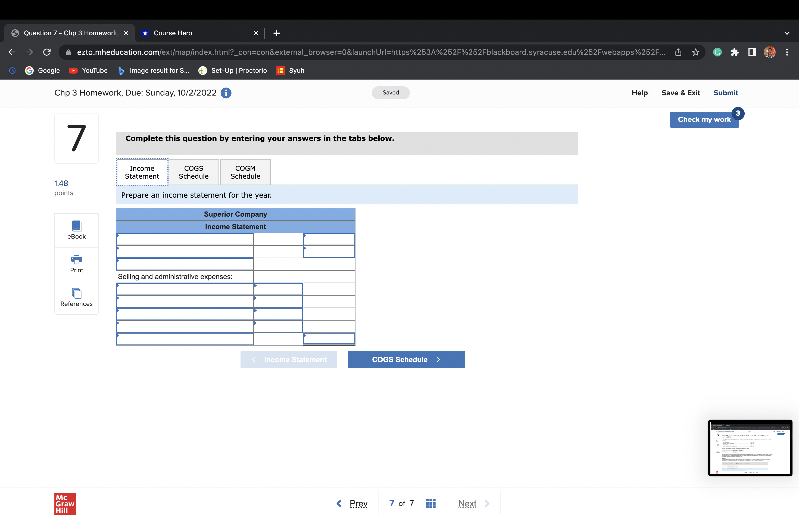Click the Grammarly extension icon
This screenshot has height=519, width=799.
717,52
